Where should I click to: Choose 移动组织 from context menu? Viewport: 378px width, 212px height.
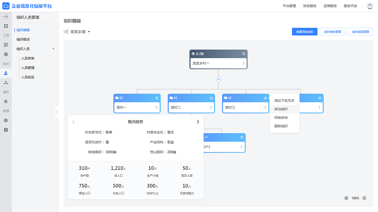pyautogui.click(x=284, y=109)
